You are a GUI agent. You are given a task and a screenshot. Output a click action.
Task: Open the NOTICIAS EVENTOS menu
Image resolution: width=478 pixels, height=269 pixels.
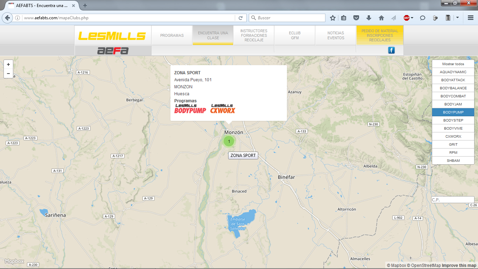(x=336, y=35)
